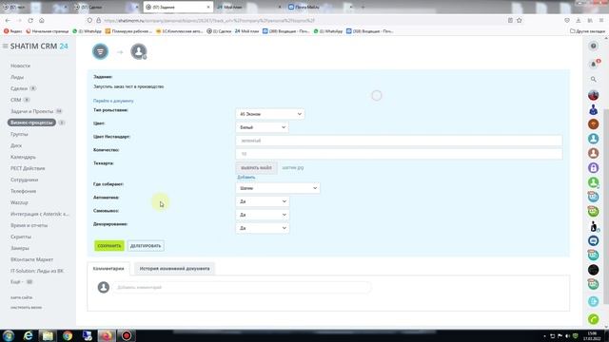
Task: Select Бизнес-процессы in the sidebar
Action: coord(31,123)
